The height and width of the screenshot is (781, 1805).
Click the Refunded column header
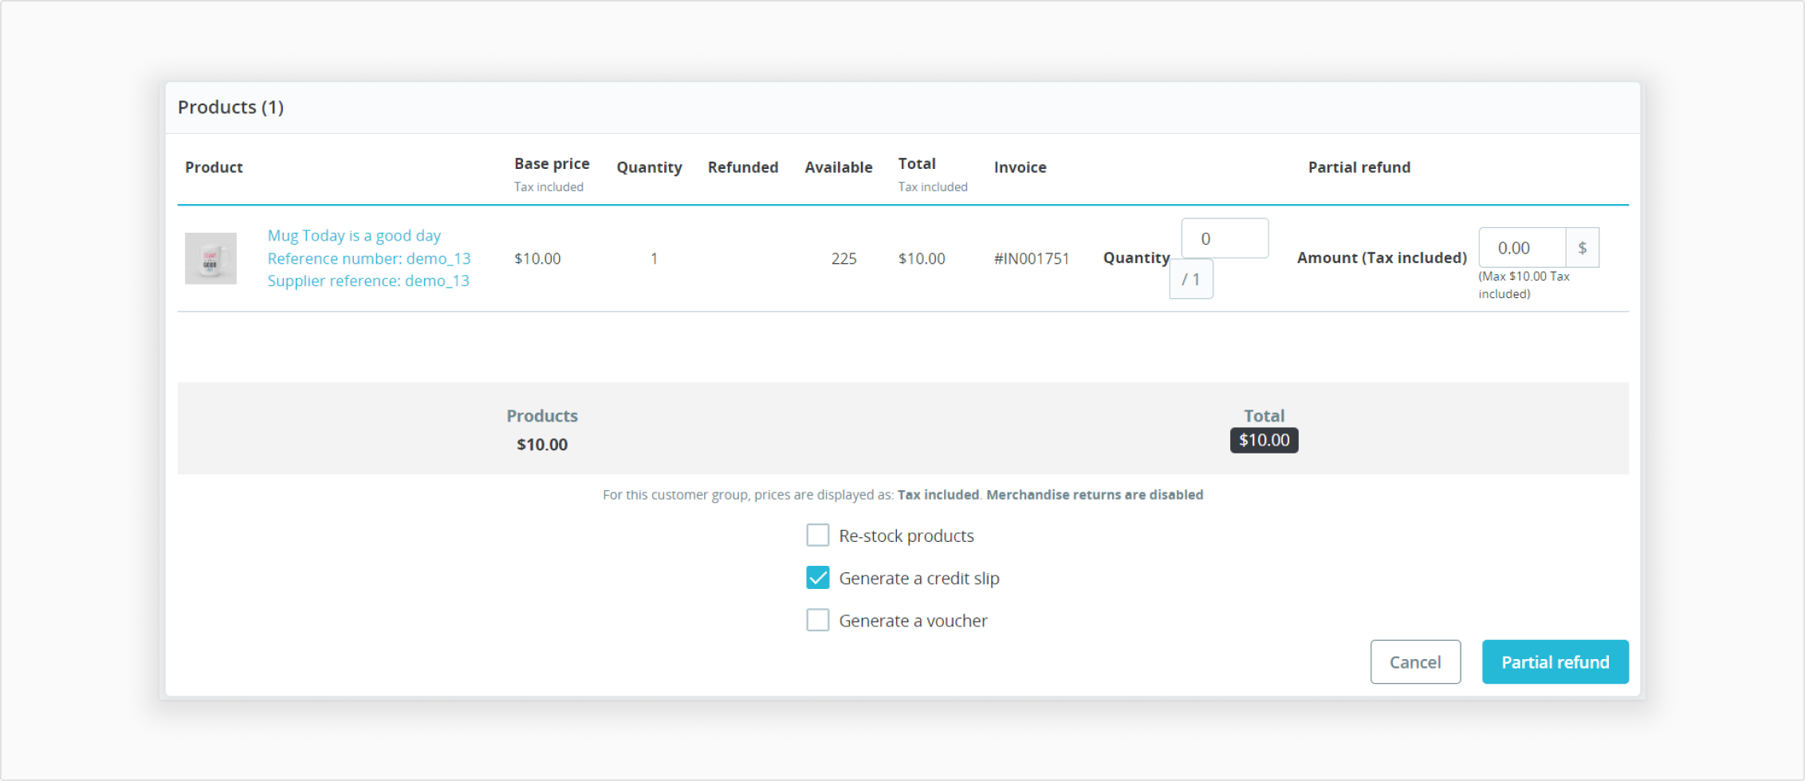point(743,167)
